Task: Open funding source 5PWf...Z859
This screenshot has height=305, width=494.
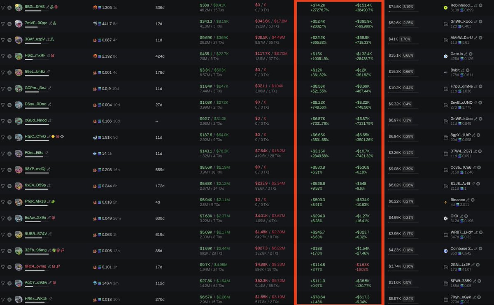Action: click(461, 281)
